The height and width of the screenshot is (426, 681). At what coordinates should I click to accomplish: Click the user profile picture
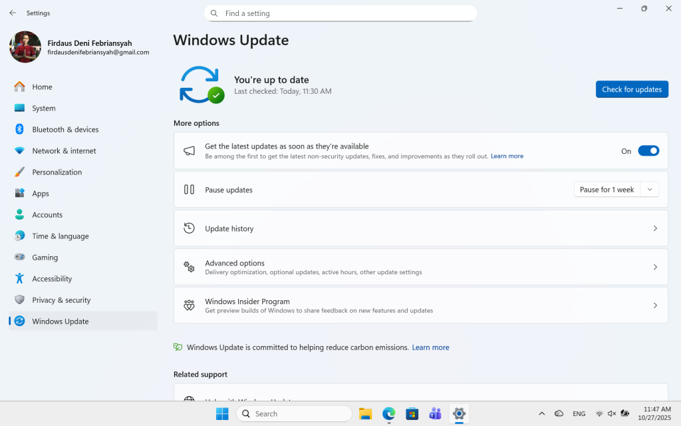[x=25, y=47]
